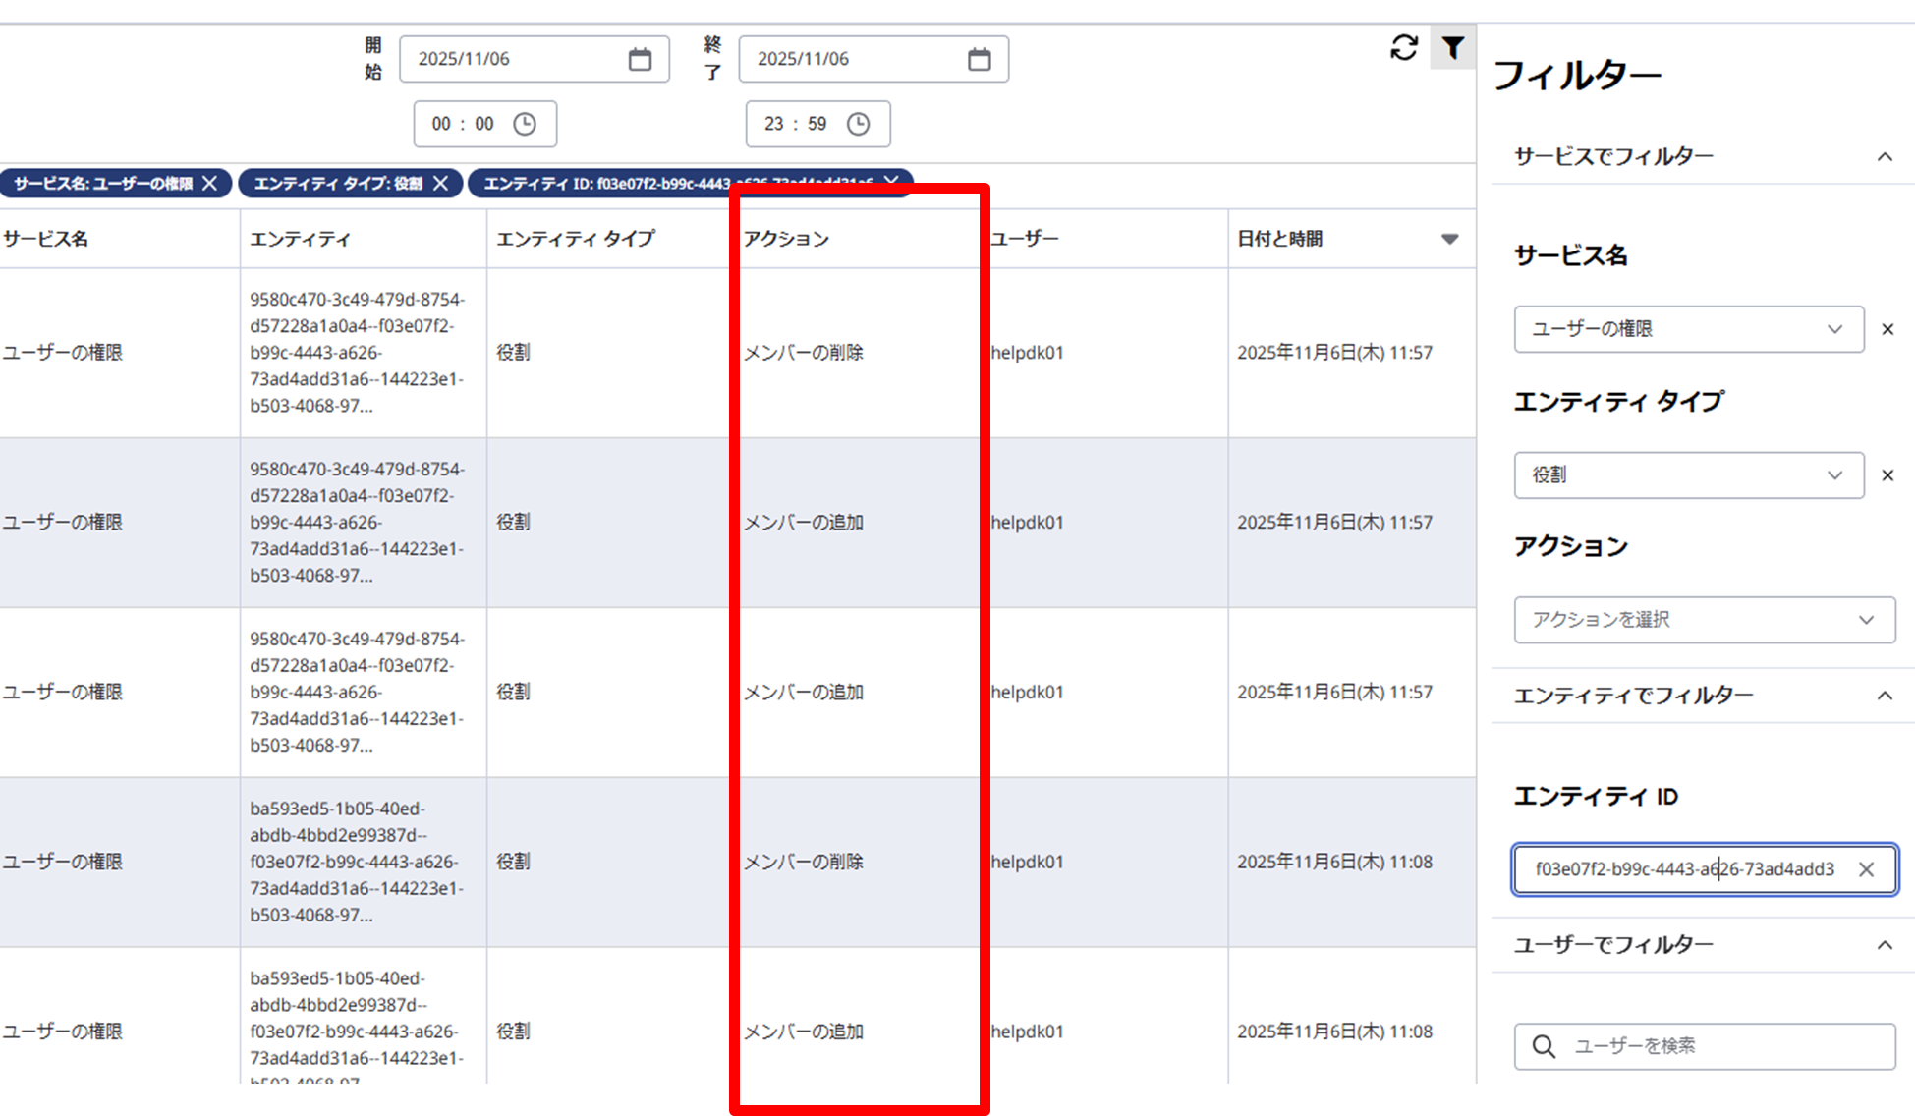Click the end time clock icon
The height and width of the screenshot is (1116, 1915).
pyautogui.click(x=858, y=124)
